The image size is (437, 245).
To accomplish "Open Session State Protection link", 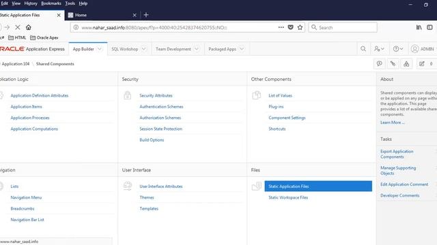I will pos(161,129).
